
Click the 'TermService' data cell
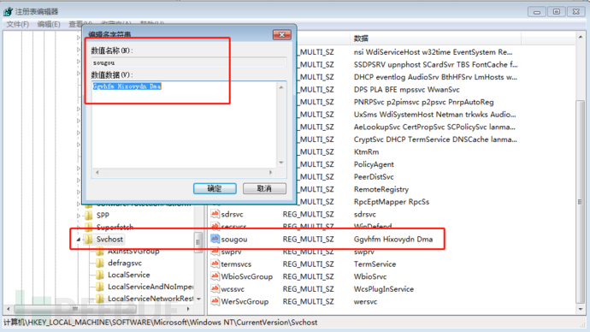click(x=375, y=264)
